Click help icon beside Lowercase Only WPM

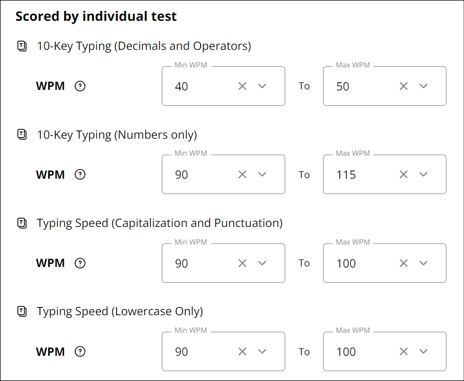point(80,352)
